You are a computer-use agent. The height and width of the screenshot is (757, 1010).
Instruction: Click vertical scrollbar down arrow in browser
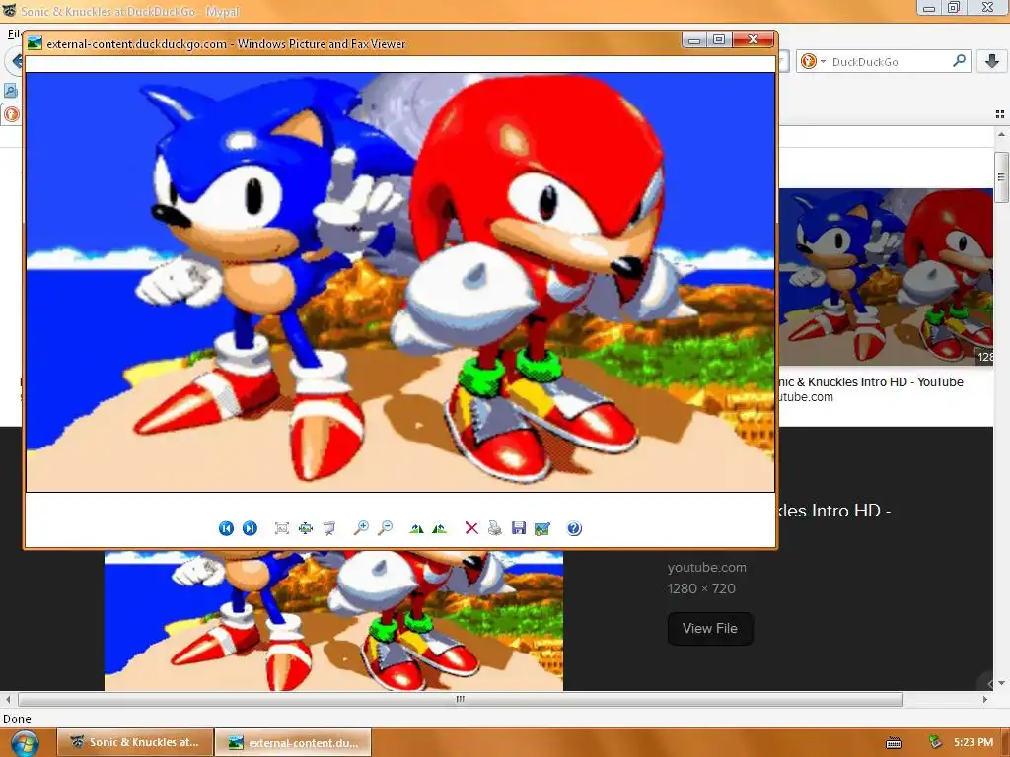(x=1001, y=684)
